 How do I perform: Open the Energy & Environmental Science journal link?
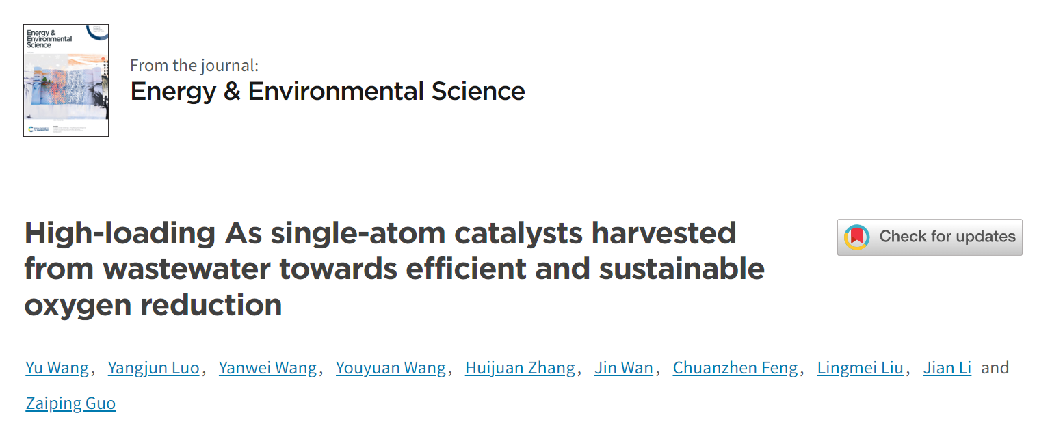point(328,91)
